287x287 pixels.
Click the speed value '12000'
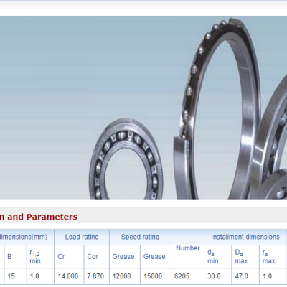tap(122, 276)
